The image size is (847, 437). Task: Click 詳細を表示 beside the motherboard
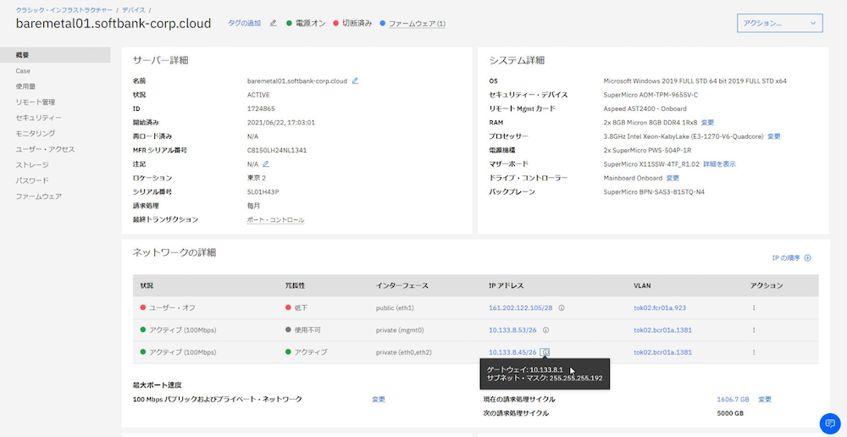[719, 163]
